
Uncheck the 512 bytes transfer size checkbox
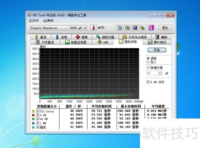tap(38, 111)
